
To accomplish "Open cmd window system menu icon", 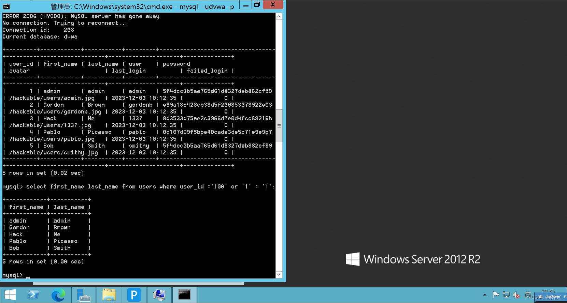I will tap(6, 6).
